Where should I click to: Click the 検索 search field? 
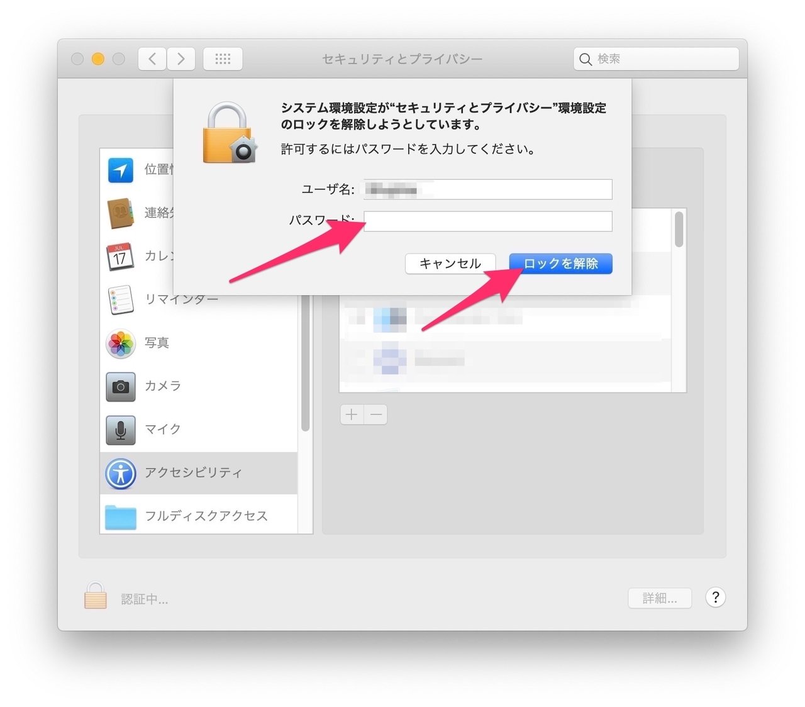(x=657, y=58)
